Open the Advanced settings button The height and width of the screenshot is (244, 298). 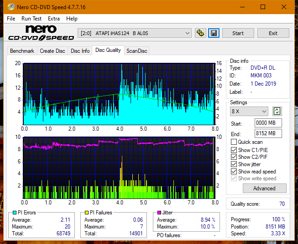[x=264, y=188]
